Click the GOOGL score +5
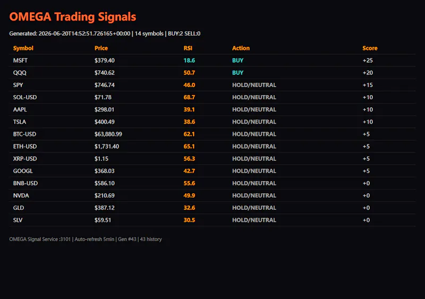The image size is (425, 299). pyautogui.click(x=366, y=171)
